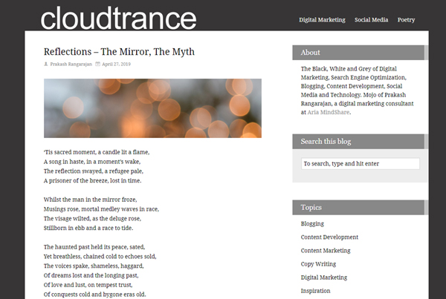
Task: Click the line A prisoner of the breeze, lost in time
Action: coord(92,180)
